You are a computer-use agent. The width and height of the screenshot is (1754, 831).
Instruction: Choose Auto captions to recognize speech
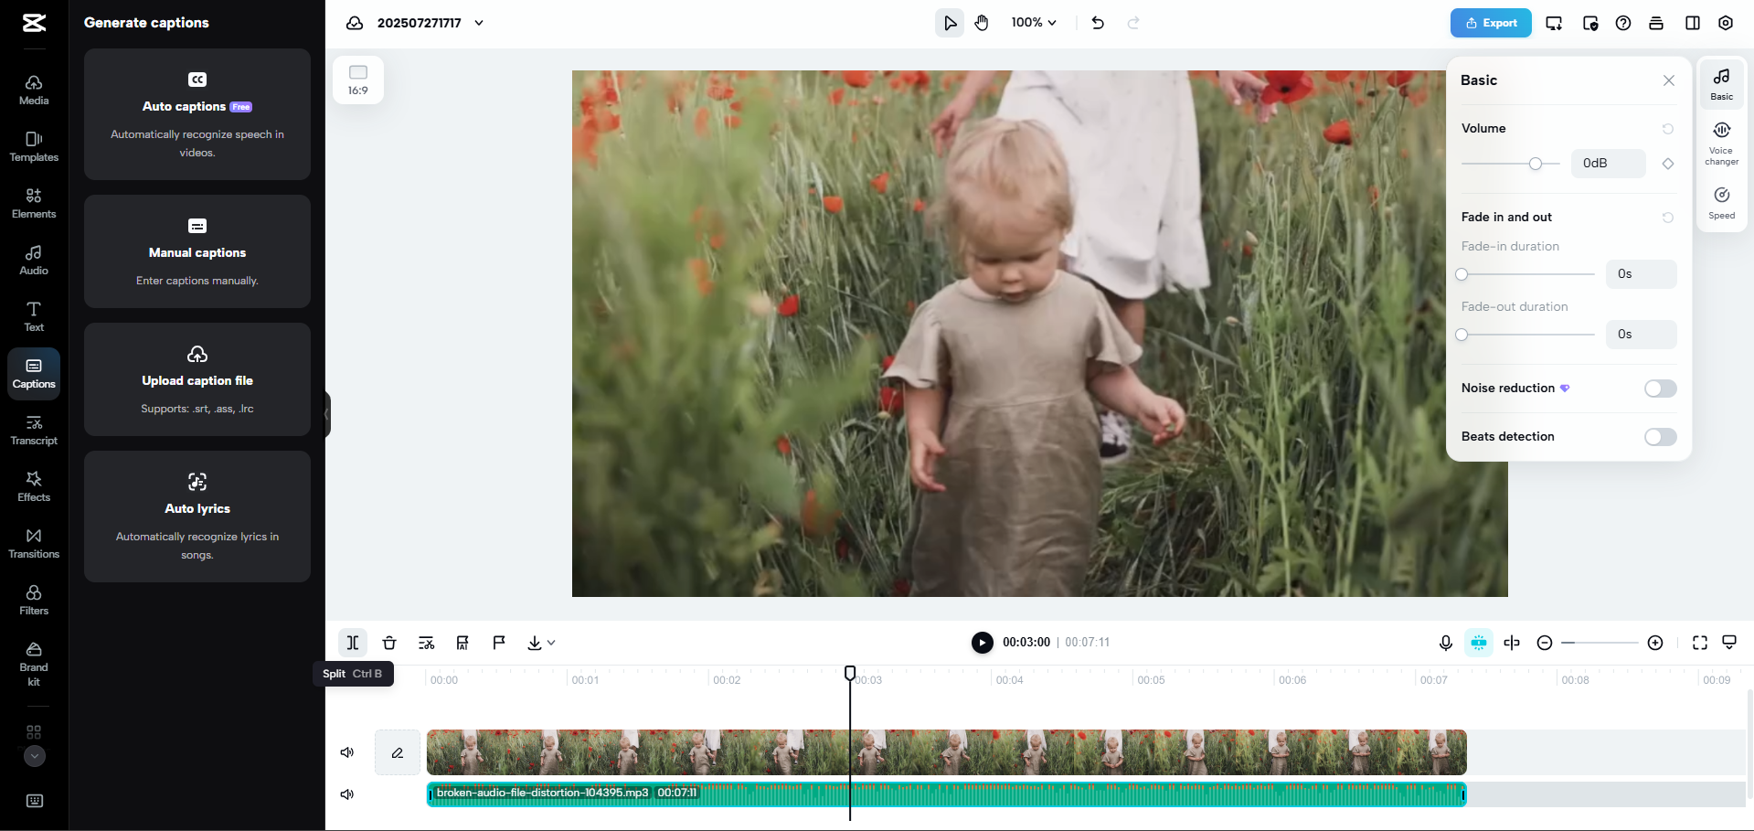[197, 114]
